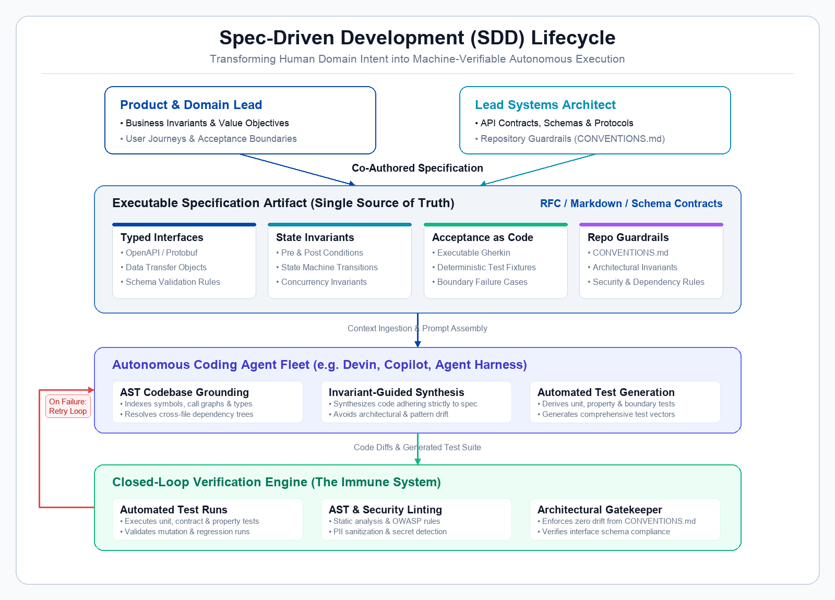Select 'Executable Specification Artifact' section heading
The width and height of the screenshot is (835, 600).
(x=283, y=203)
